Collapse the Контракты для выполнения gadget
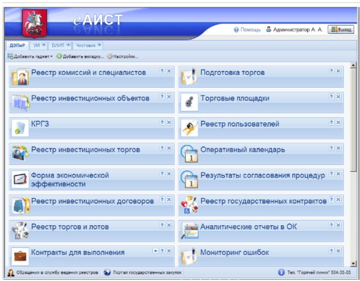Screen dimensions: 360x281 click(x=155, y=250)
